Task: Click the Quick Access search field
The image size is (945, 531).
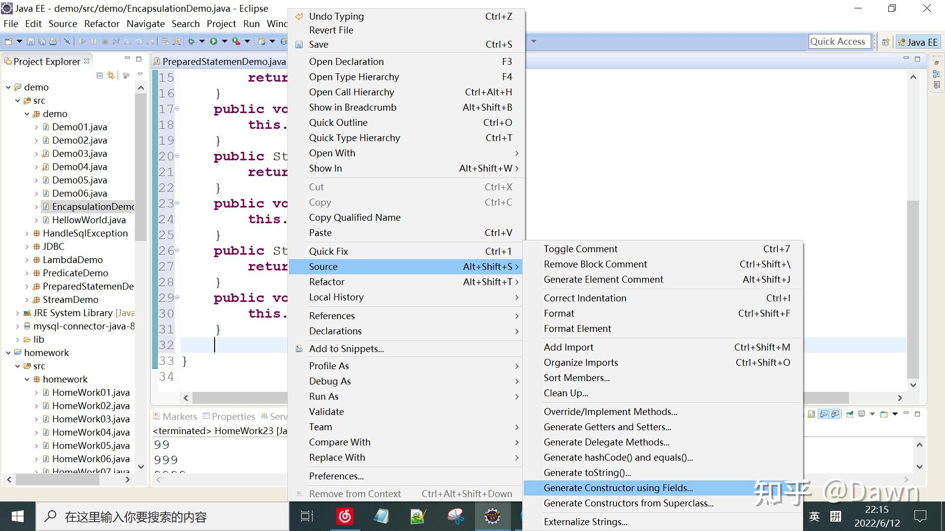Action: tap(840, 42)
